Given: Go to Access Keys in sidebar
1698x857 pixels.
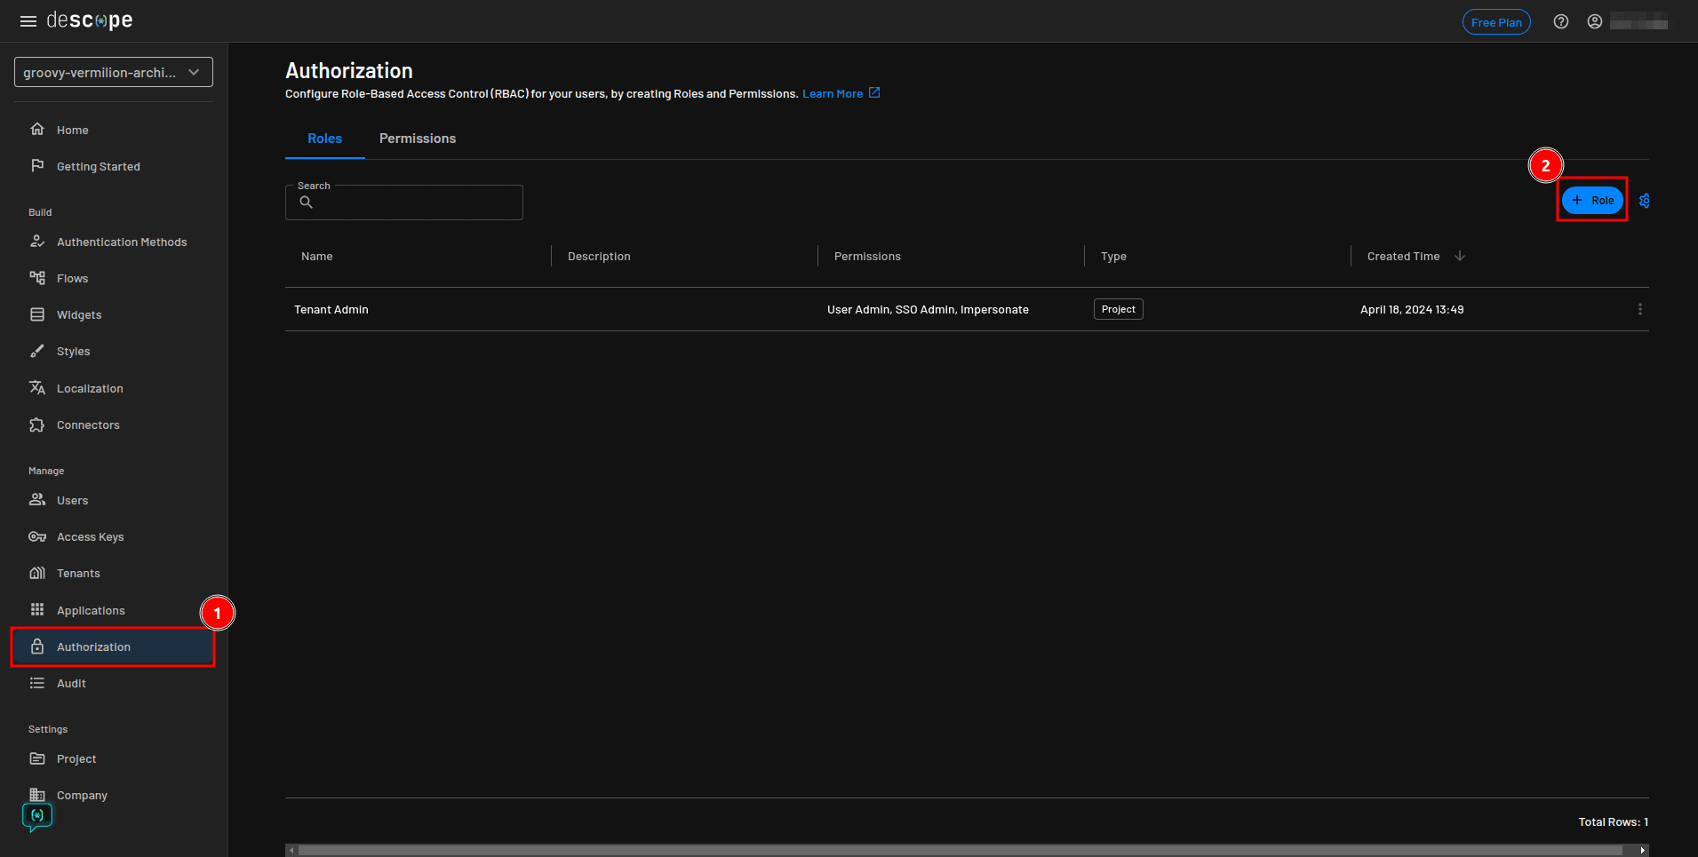Looking at the screenshot, I should pyautogui.click(x=90, y=537).
